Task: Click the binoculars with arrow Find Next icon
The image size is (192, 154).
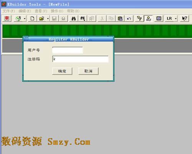Action: (83, 18)
